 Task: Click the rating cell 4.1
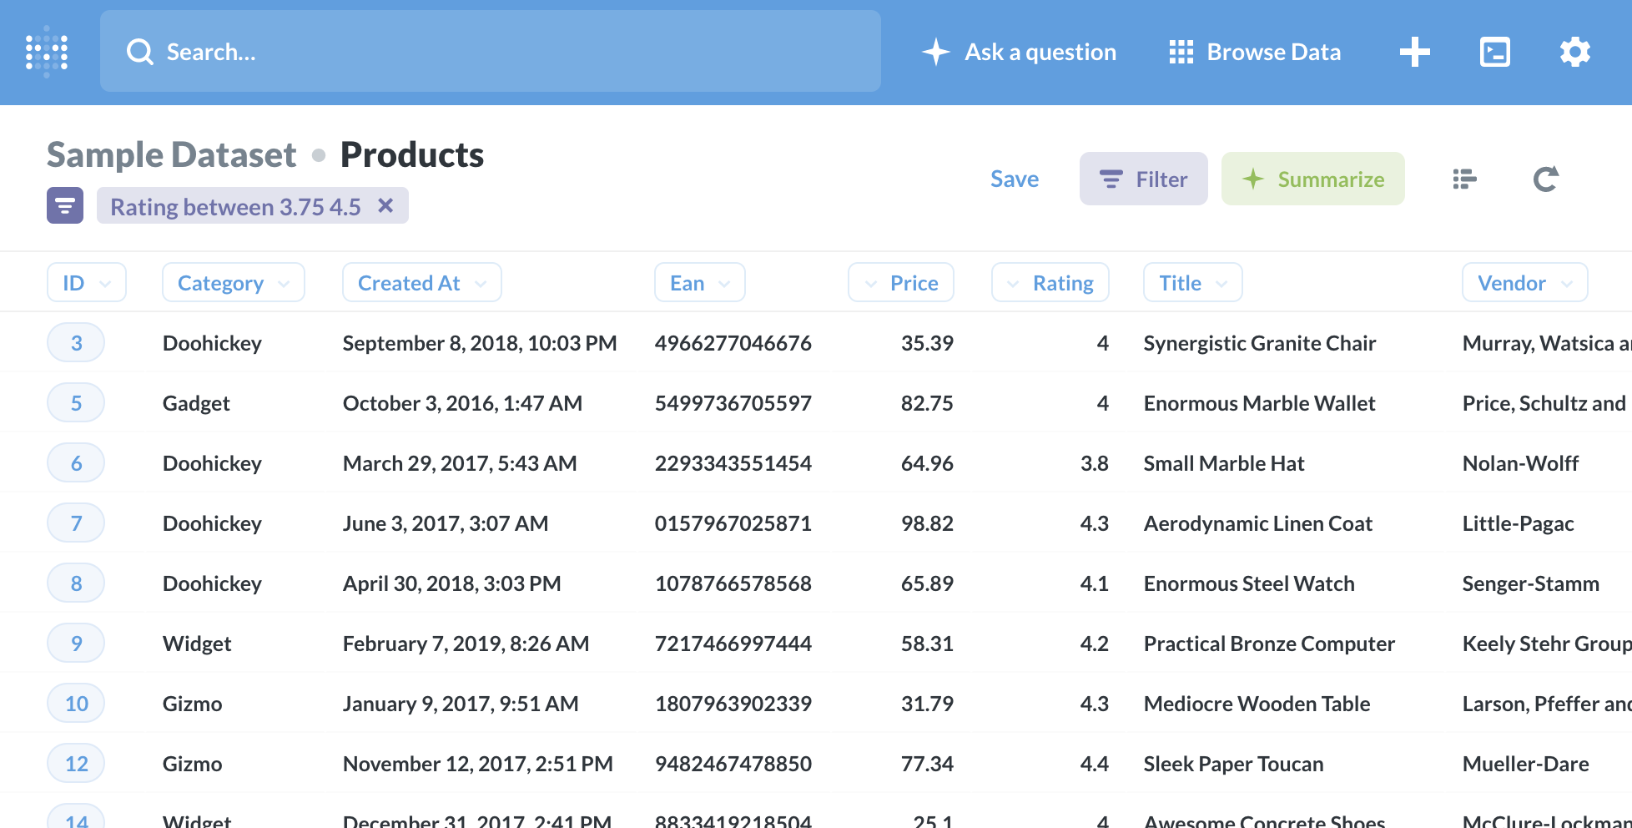click(1094, 583)
